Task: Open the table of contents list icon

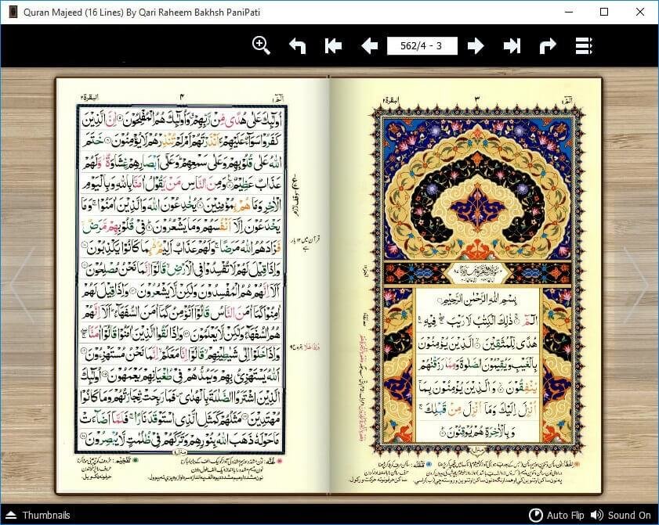Action: coord(584,45)
